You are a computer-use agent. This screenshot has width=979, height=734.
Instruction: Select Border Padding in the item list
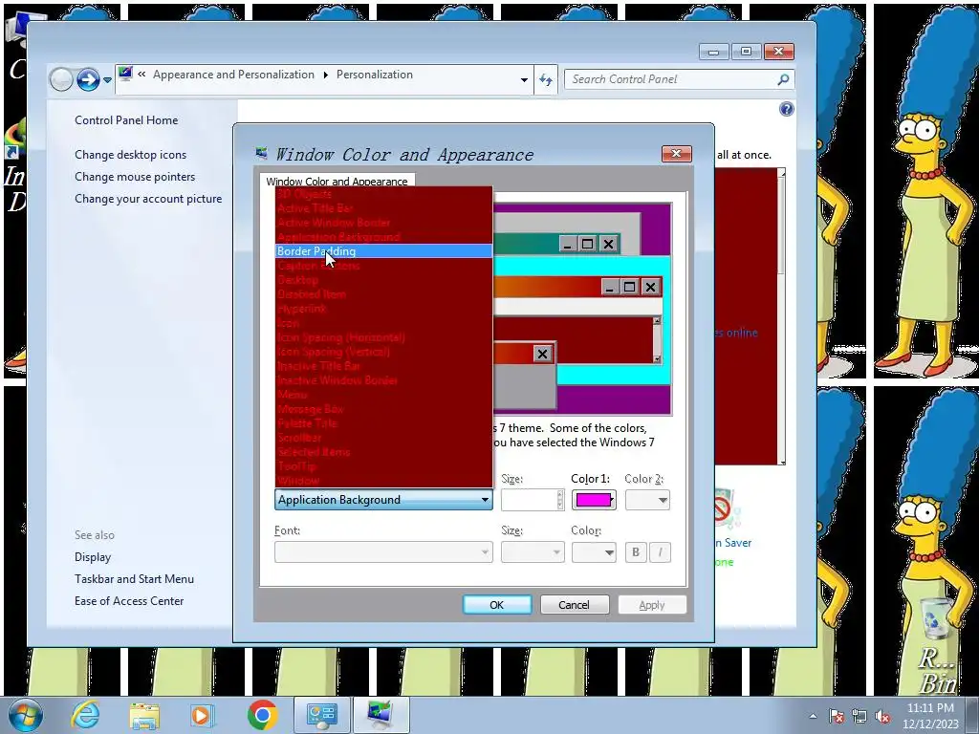point(383,251)
